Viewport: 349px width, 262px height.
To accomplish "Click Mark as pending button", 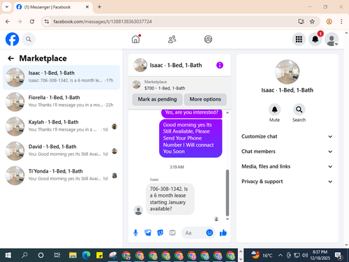I will pos(157,99).
